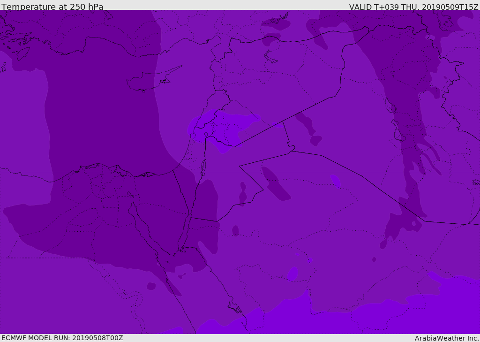Click the island of Cyprus

click(149, 82)
